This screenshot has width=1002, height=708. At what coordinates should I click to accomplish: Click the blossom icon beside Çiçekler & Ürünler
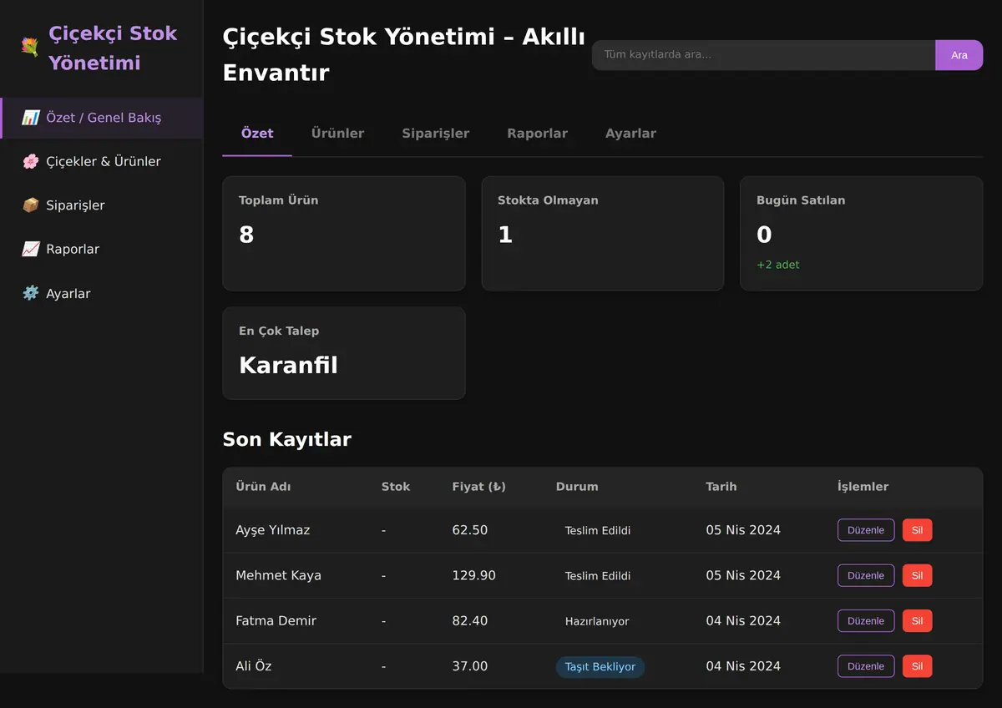[x=31, y=162]
